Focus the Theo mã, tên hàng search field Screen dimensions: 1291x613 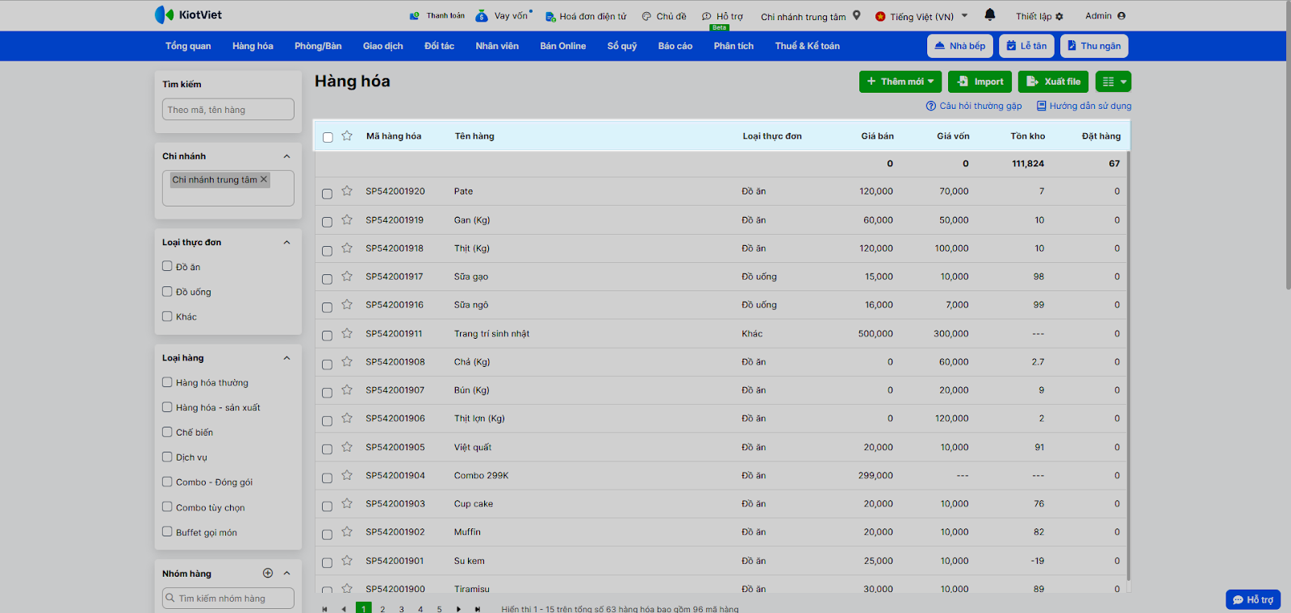tap(228, 110)
